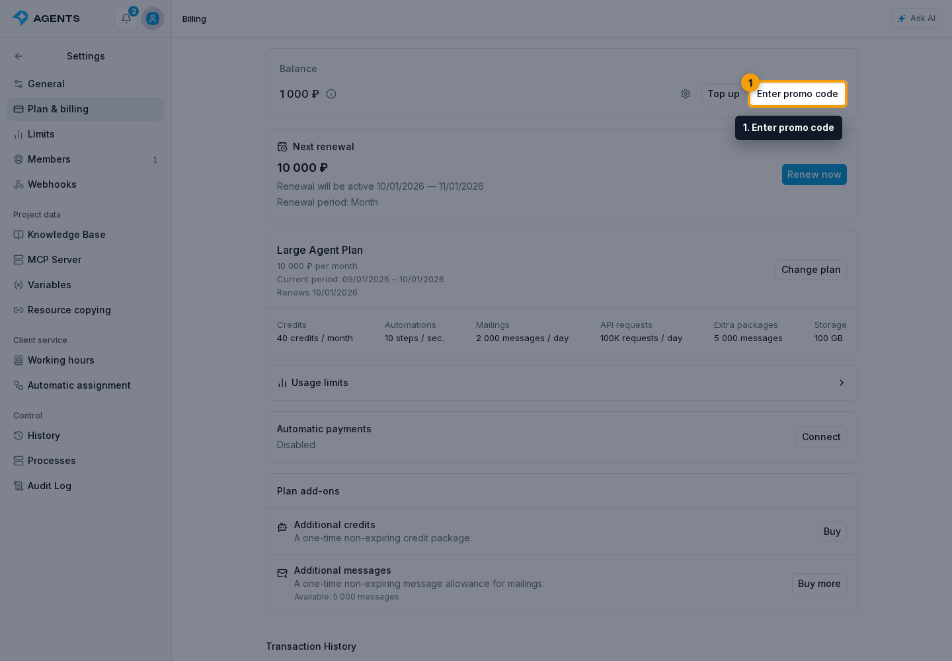Click Change plan button

[811, 270]
